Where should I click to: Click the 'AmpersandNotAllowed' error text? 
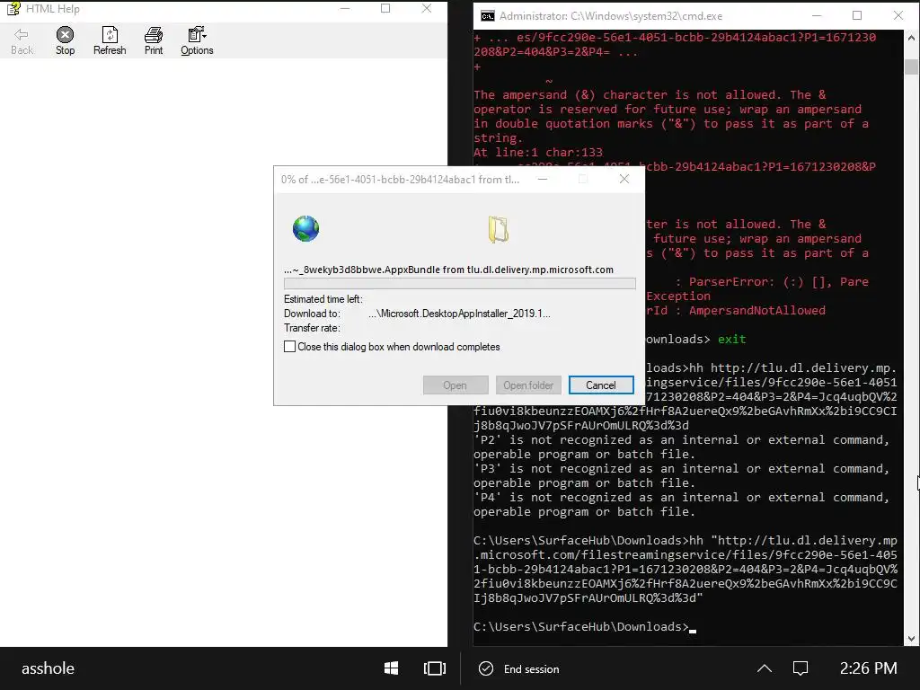tap(756, 310)
